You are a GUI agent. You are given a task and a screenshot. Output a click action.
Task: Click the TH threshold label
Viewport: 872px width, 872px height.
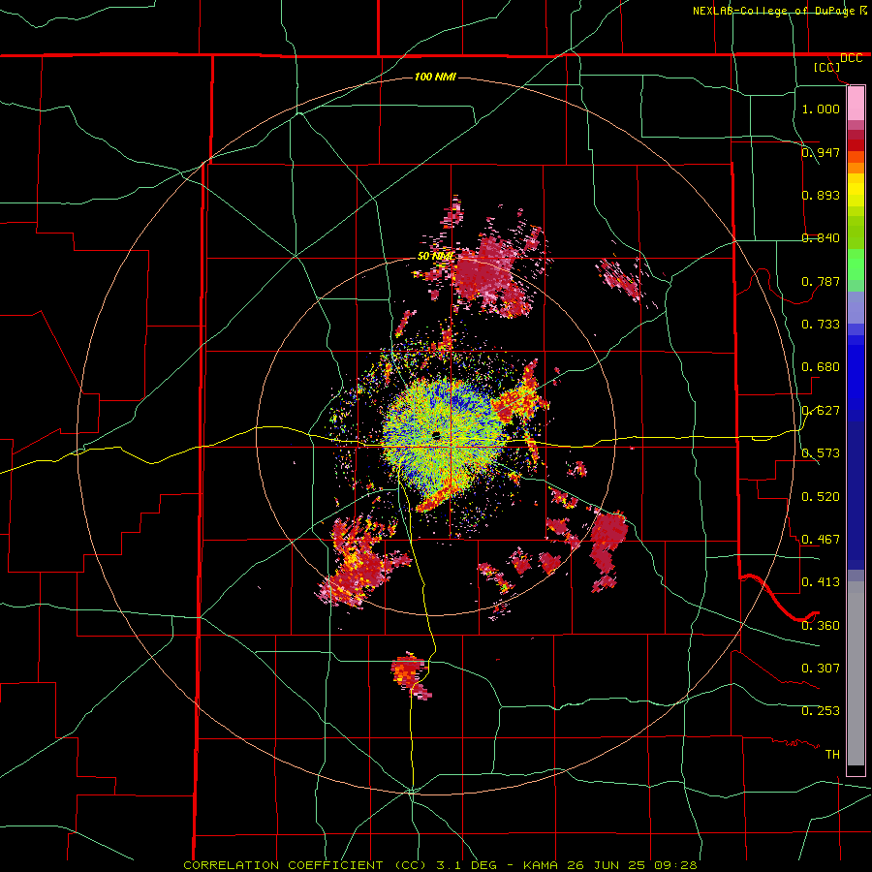coord(832,754)
